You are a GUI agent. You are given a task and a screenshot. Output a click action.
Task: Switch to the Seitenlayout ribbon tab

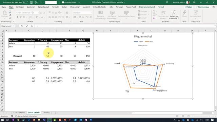tap(43, 7)
